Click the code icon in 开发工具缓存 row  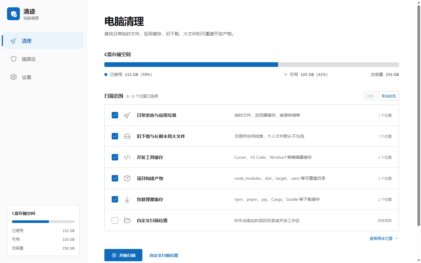(x=127, y=157)
